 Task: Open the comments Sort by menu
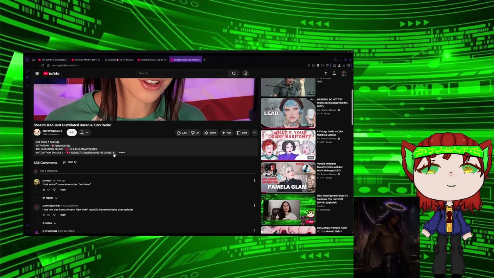coord(70,162)
